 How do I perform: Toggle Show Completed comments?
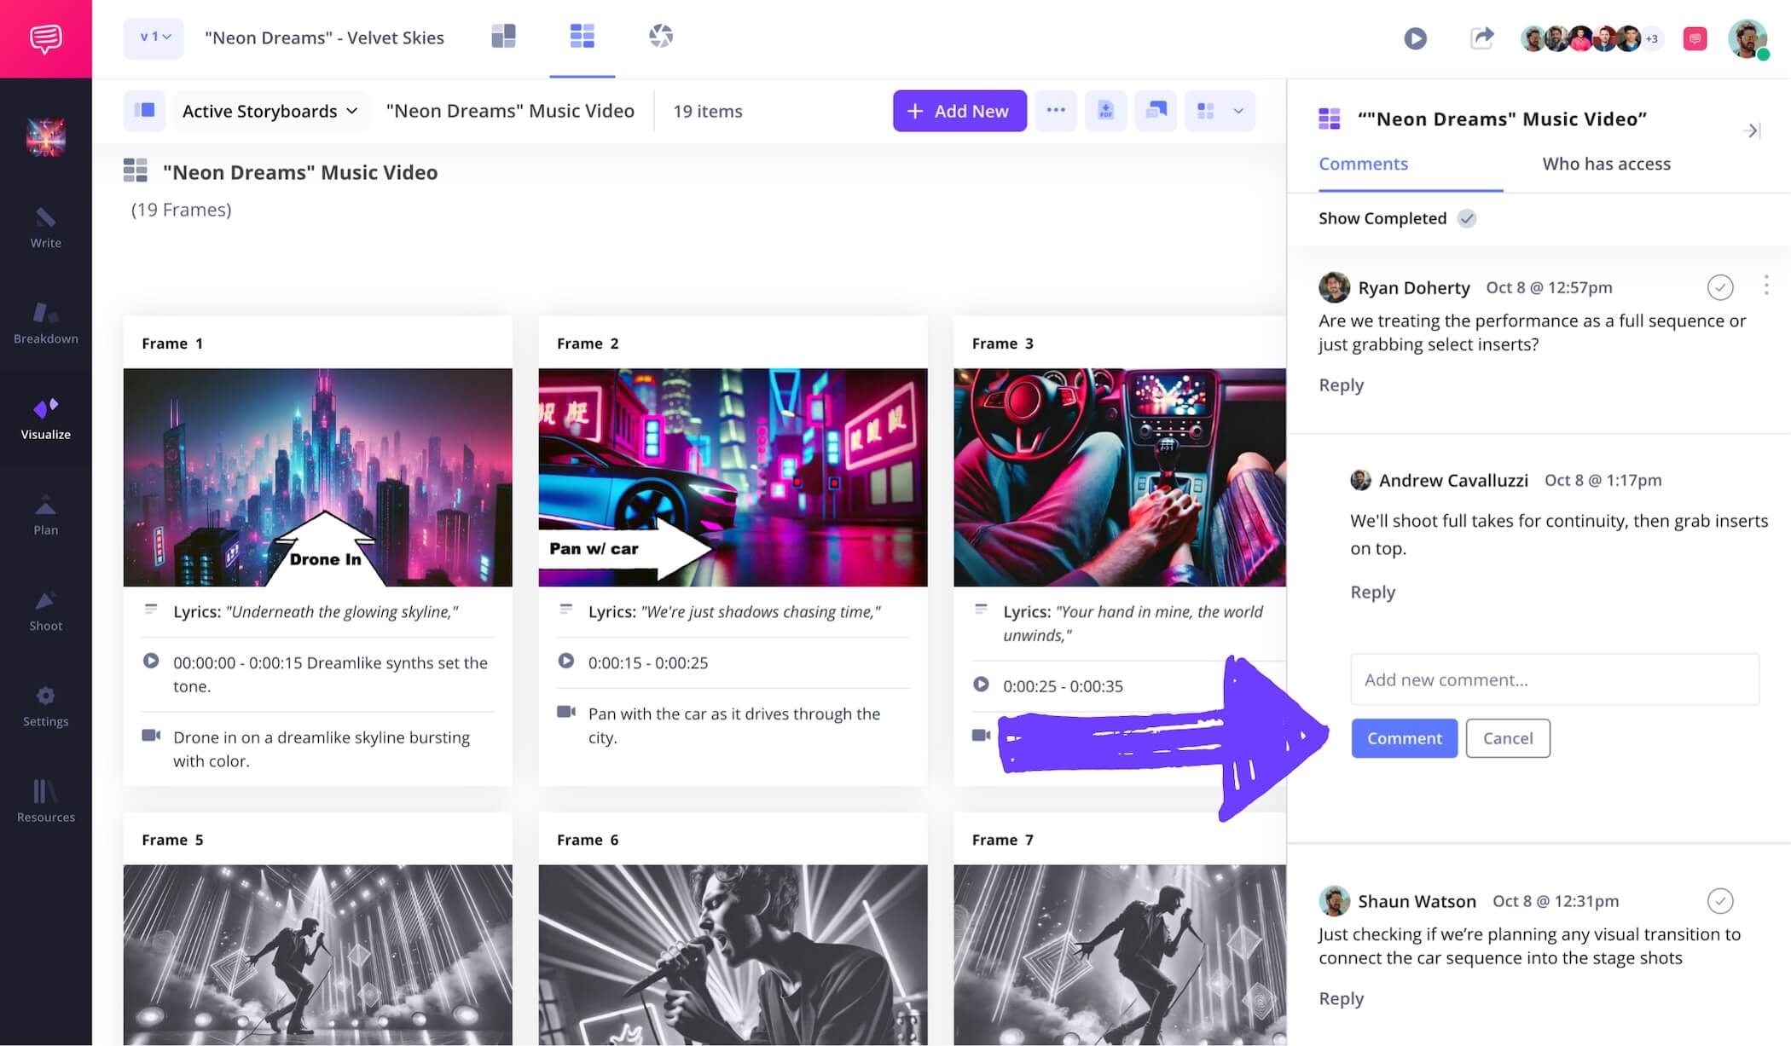click(1467, 218)
